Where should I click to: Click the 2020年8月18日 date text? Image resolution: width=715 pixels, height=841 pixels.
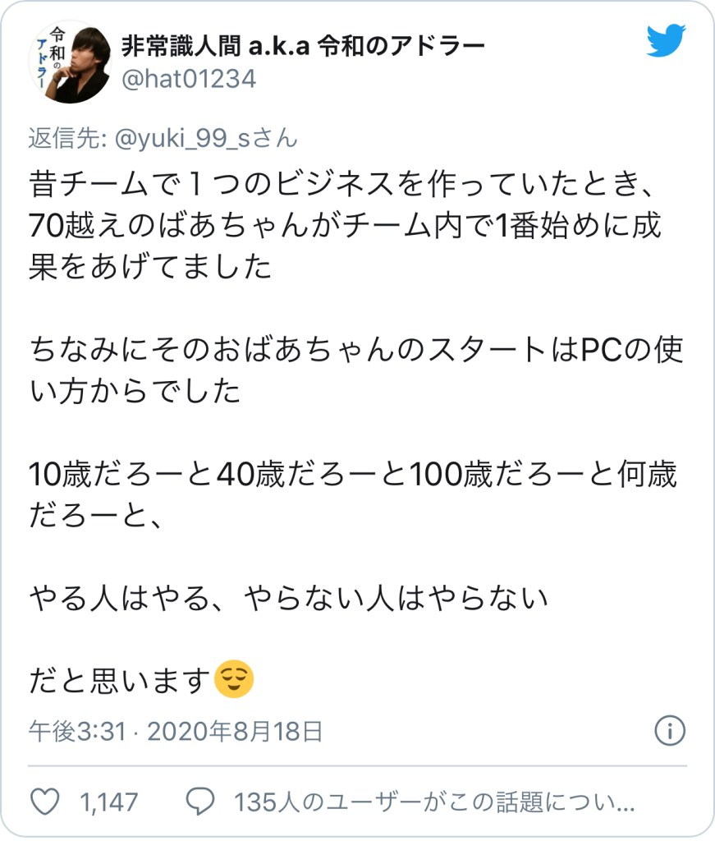click(x=235, y=731)
